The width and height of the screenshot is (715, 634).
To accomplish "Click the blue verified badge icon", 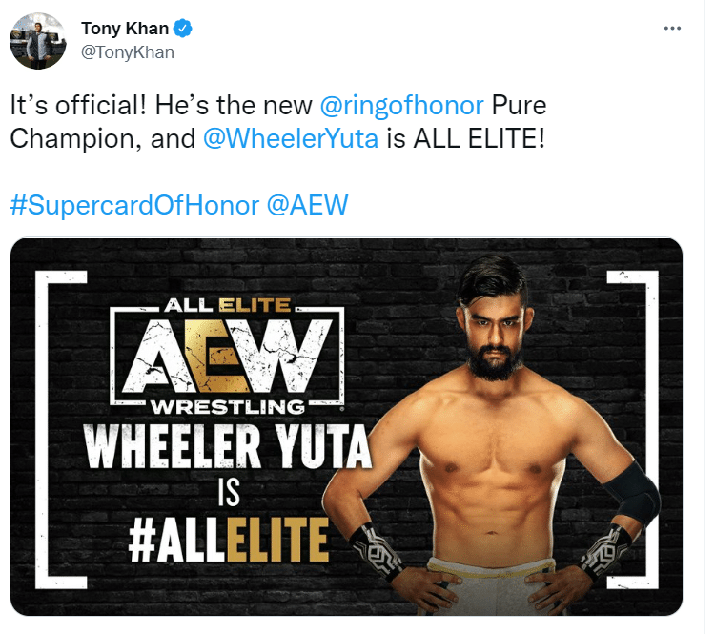I will (183, 29).
